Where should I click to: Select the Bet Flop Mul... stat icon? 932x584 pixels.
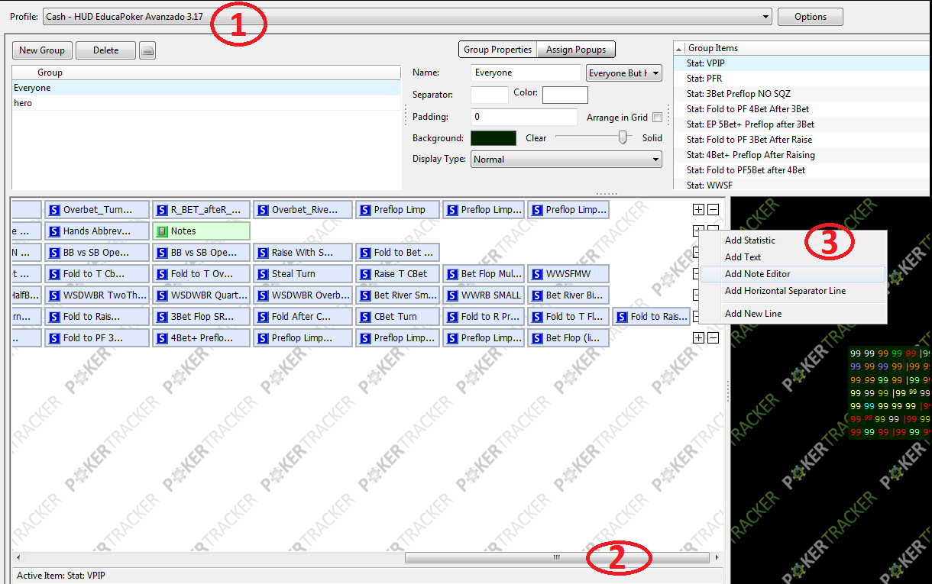[x=451, y=274]
